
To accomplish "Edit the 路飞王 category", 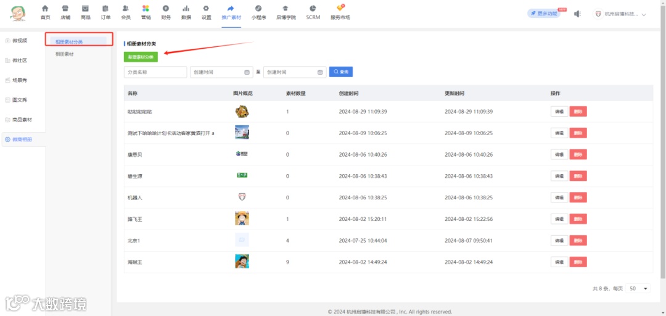I will (x=559, y=219).
